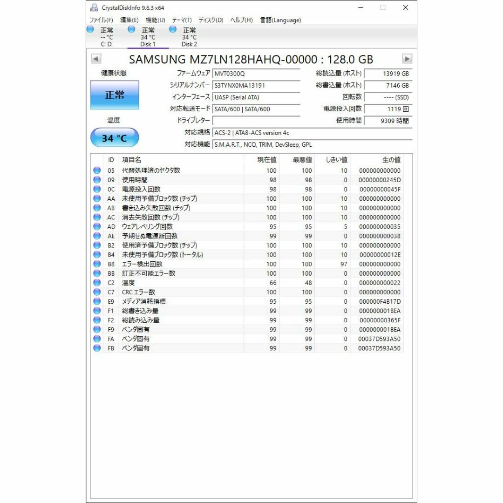Select the C: D: drive tab
This screenshot has height=503, width=503.
[107, 37]
